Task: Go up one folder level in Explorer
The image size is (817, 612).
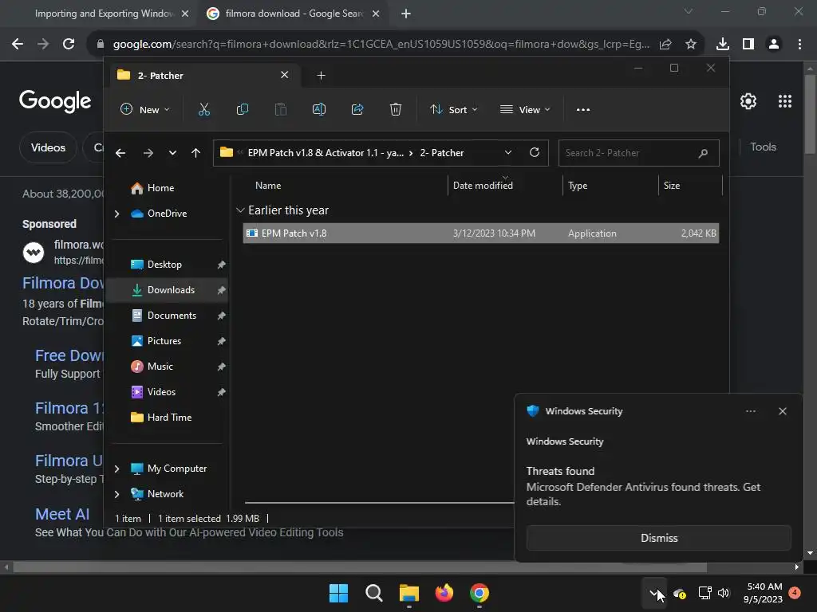Action: [x=196, y=153]
